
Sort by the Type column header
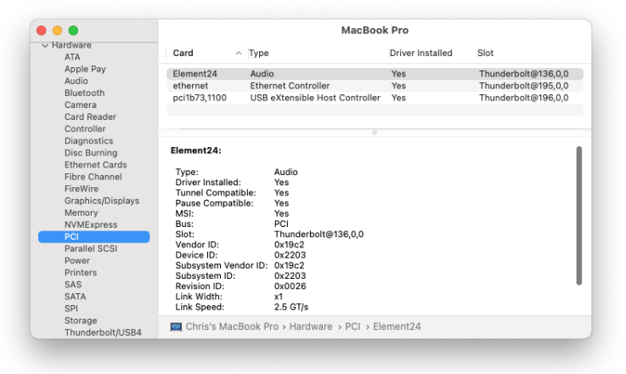click(x=259, y=54)
